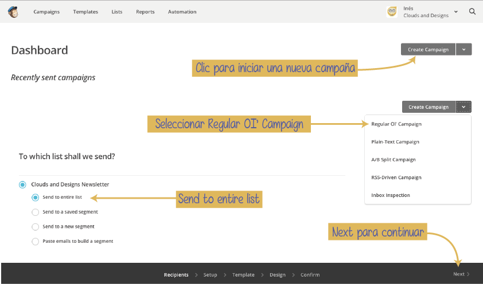Choose Regular Ol' Campaign option
The image size is (483, 284).
click(396, 124)
